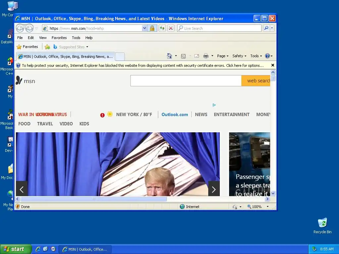Viewport: 339px width, 254px height.
Task: Click the vertical scrollbar up arrow
Action: pyautogui.click(x=273, y=72)
